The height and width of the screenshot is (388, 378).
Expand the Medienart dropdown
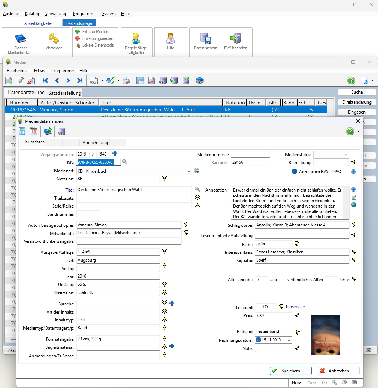pos(189,171)
